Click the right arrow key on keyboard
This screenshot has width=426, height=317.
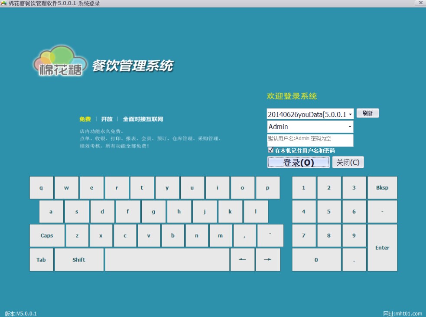[268, 260]
